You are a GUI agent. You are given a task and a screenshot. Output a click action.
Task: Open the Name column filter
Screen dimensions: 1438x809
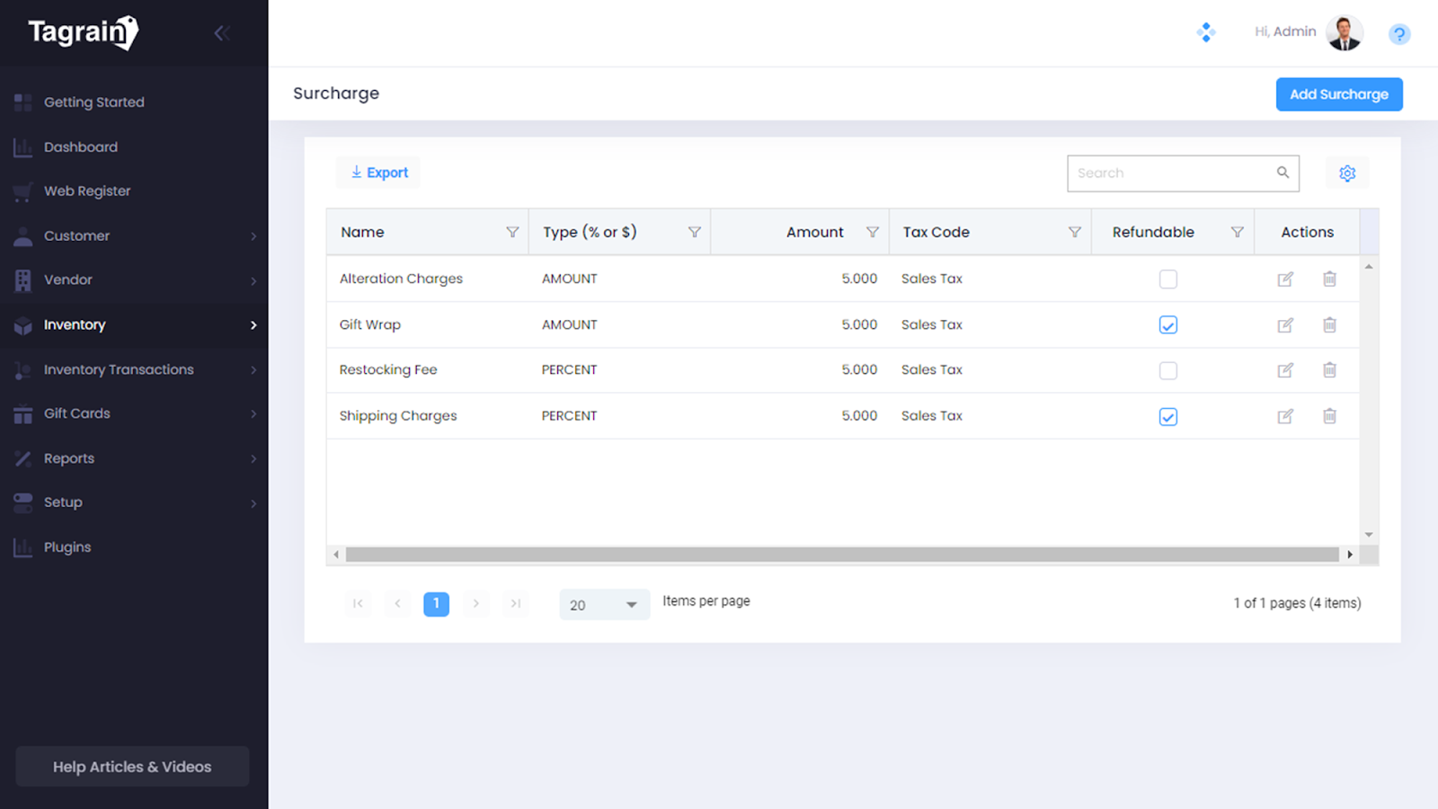(512, 232)
